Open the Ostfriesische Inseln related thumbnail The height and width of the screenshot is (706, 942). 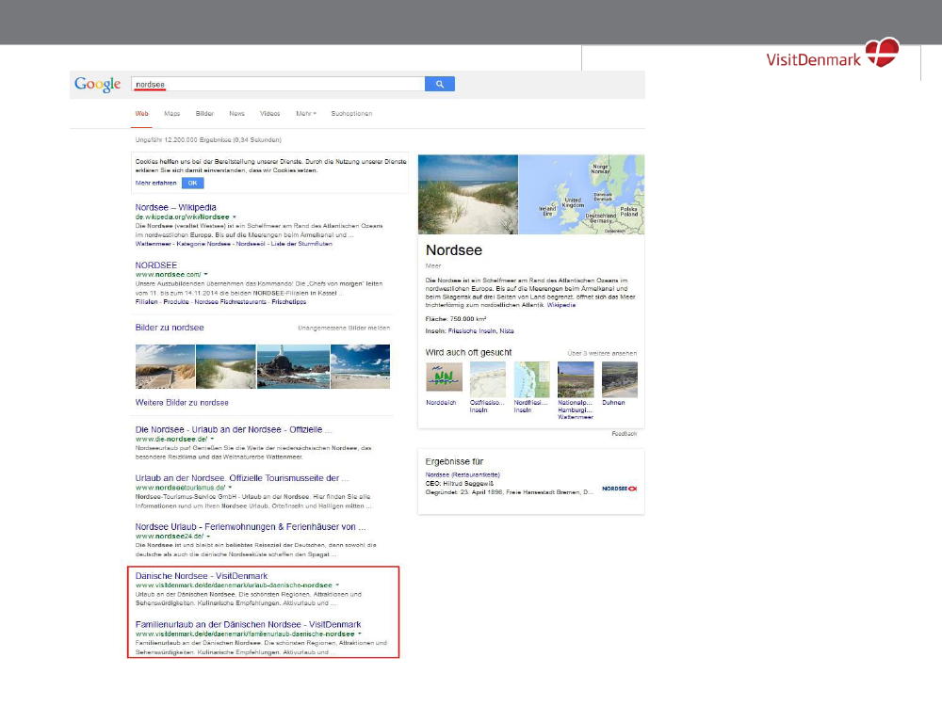[x=487, y=378]
